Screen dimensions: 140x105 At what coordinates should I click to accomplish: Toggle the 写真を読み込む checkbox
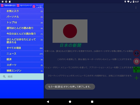(2, 5)
